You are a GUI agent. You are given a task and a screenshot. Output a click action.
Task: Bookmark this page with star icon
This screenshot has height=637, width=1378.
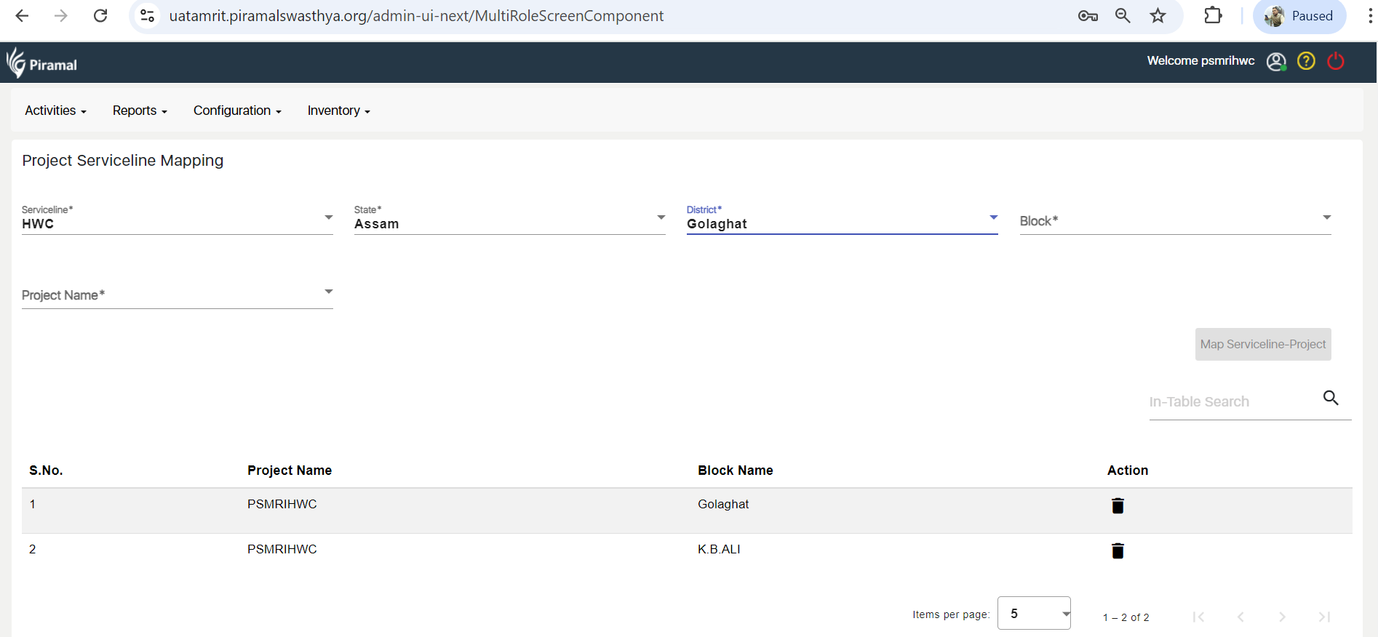pyautogui.click(x=1158, y=16)
